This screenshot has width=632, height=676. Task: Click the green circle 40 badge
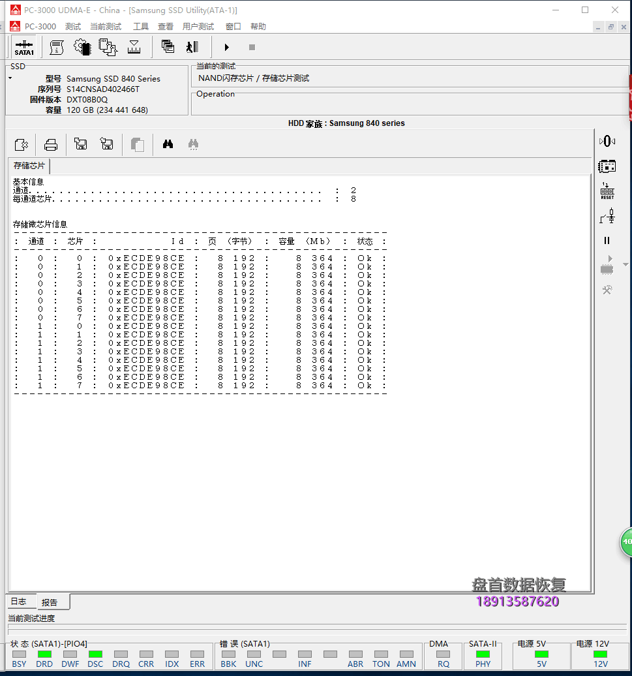coord(626,542)
